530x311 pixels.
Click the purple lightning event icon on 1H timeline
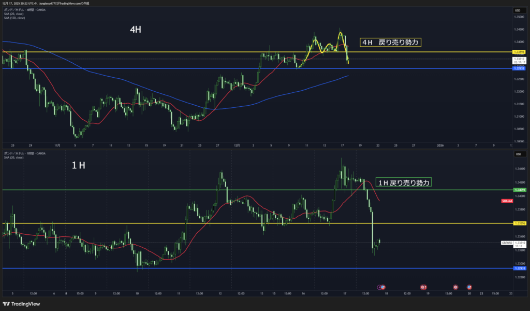(380, 286)
